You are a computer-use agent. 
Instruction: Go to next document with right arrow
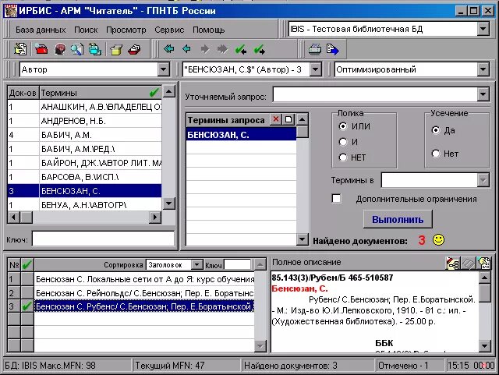coord(205,49)
